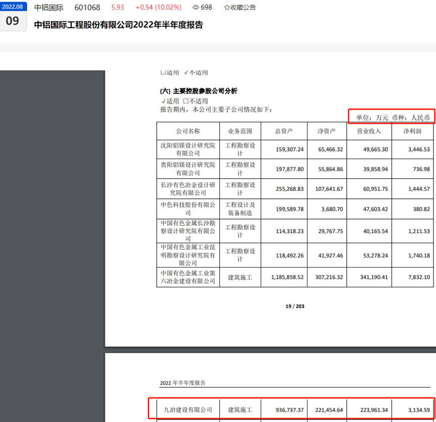Click total assets value 114,318.23

(289, 231)
